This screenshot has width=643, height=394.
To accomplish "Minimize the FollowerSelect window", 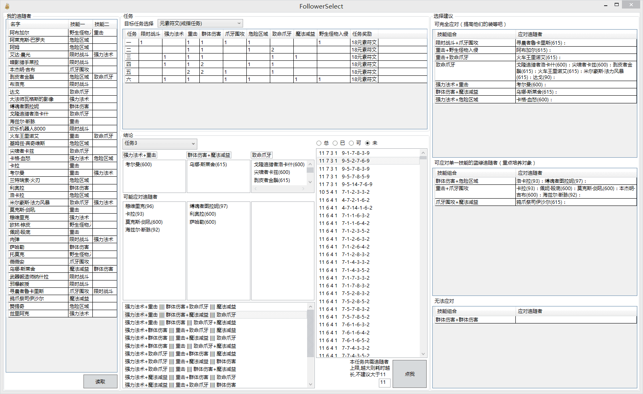I will pos(606,5).
